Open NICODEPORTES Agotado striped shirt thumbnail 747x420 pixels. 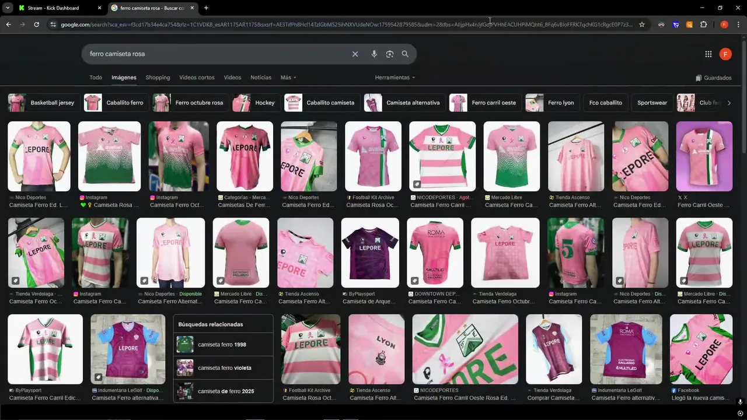pos(441,156)
